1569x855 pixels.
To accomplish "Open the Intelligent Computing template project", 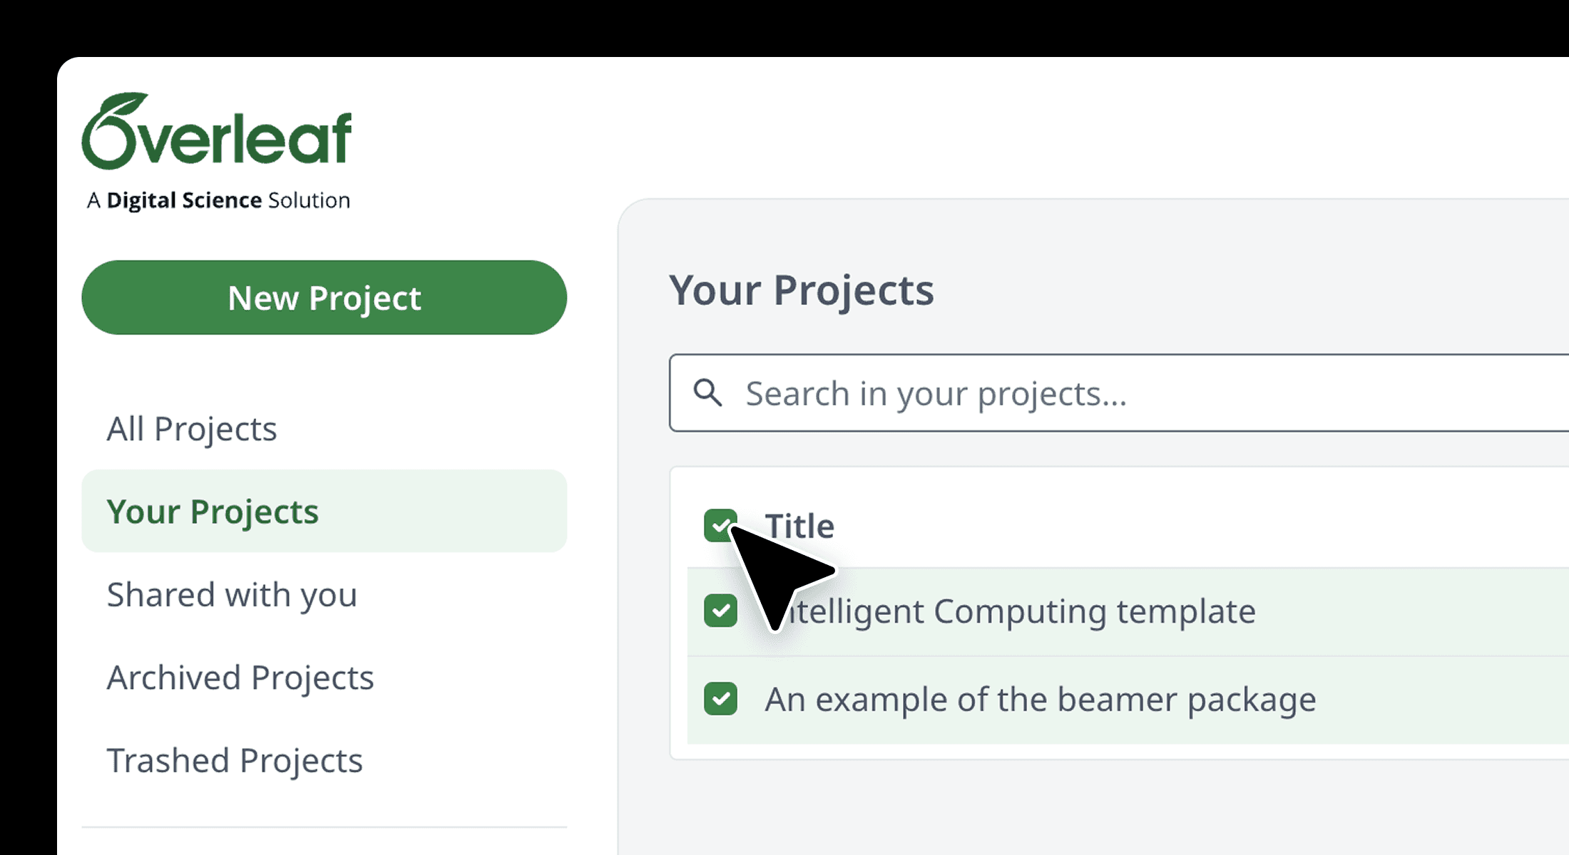I will tap(1011, 611).
